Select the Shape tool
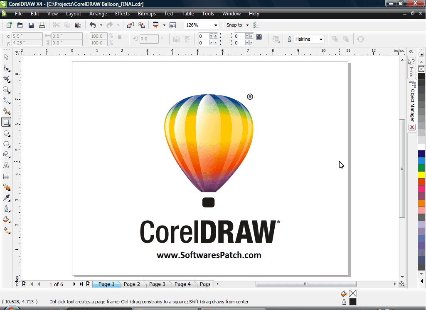The height and width of the screenshot is (310, 426). (x=6, y=68)
